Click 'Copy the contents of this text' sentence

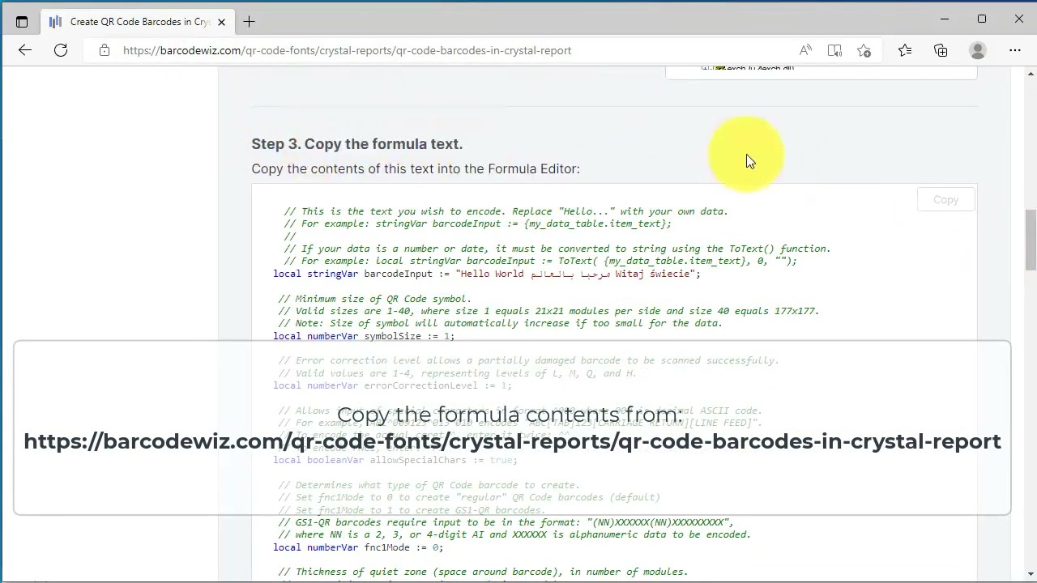[x=416, y=168]
